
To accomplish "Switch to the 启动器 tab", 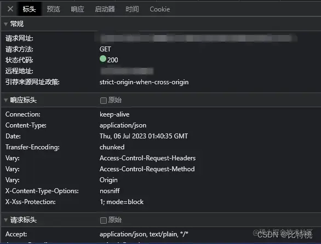I will pyautogui.click(x=105, y=9).
